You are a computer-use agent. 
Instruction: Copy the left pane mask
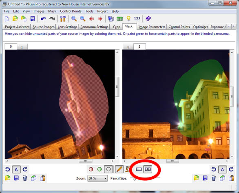pos(34,178)
